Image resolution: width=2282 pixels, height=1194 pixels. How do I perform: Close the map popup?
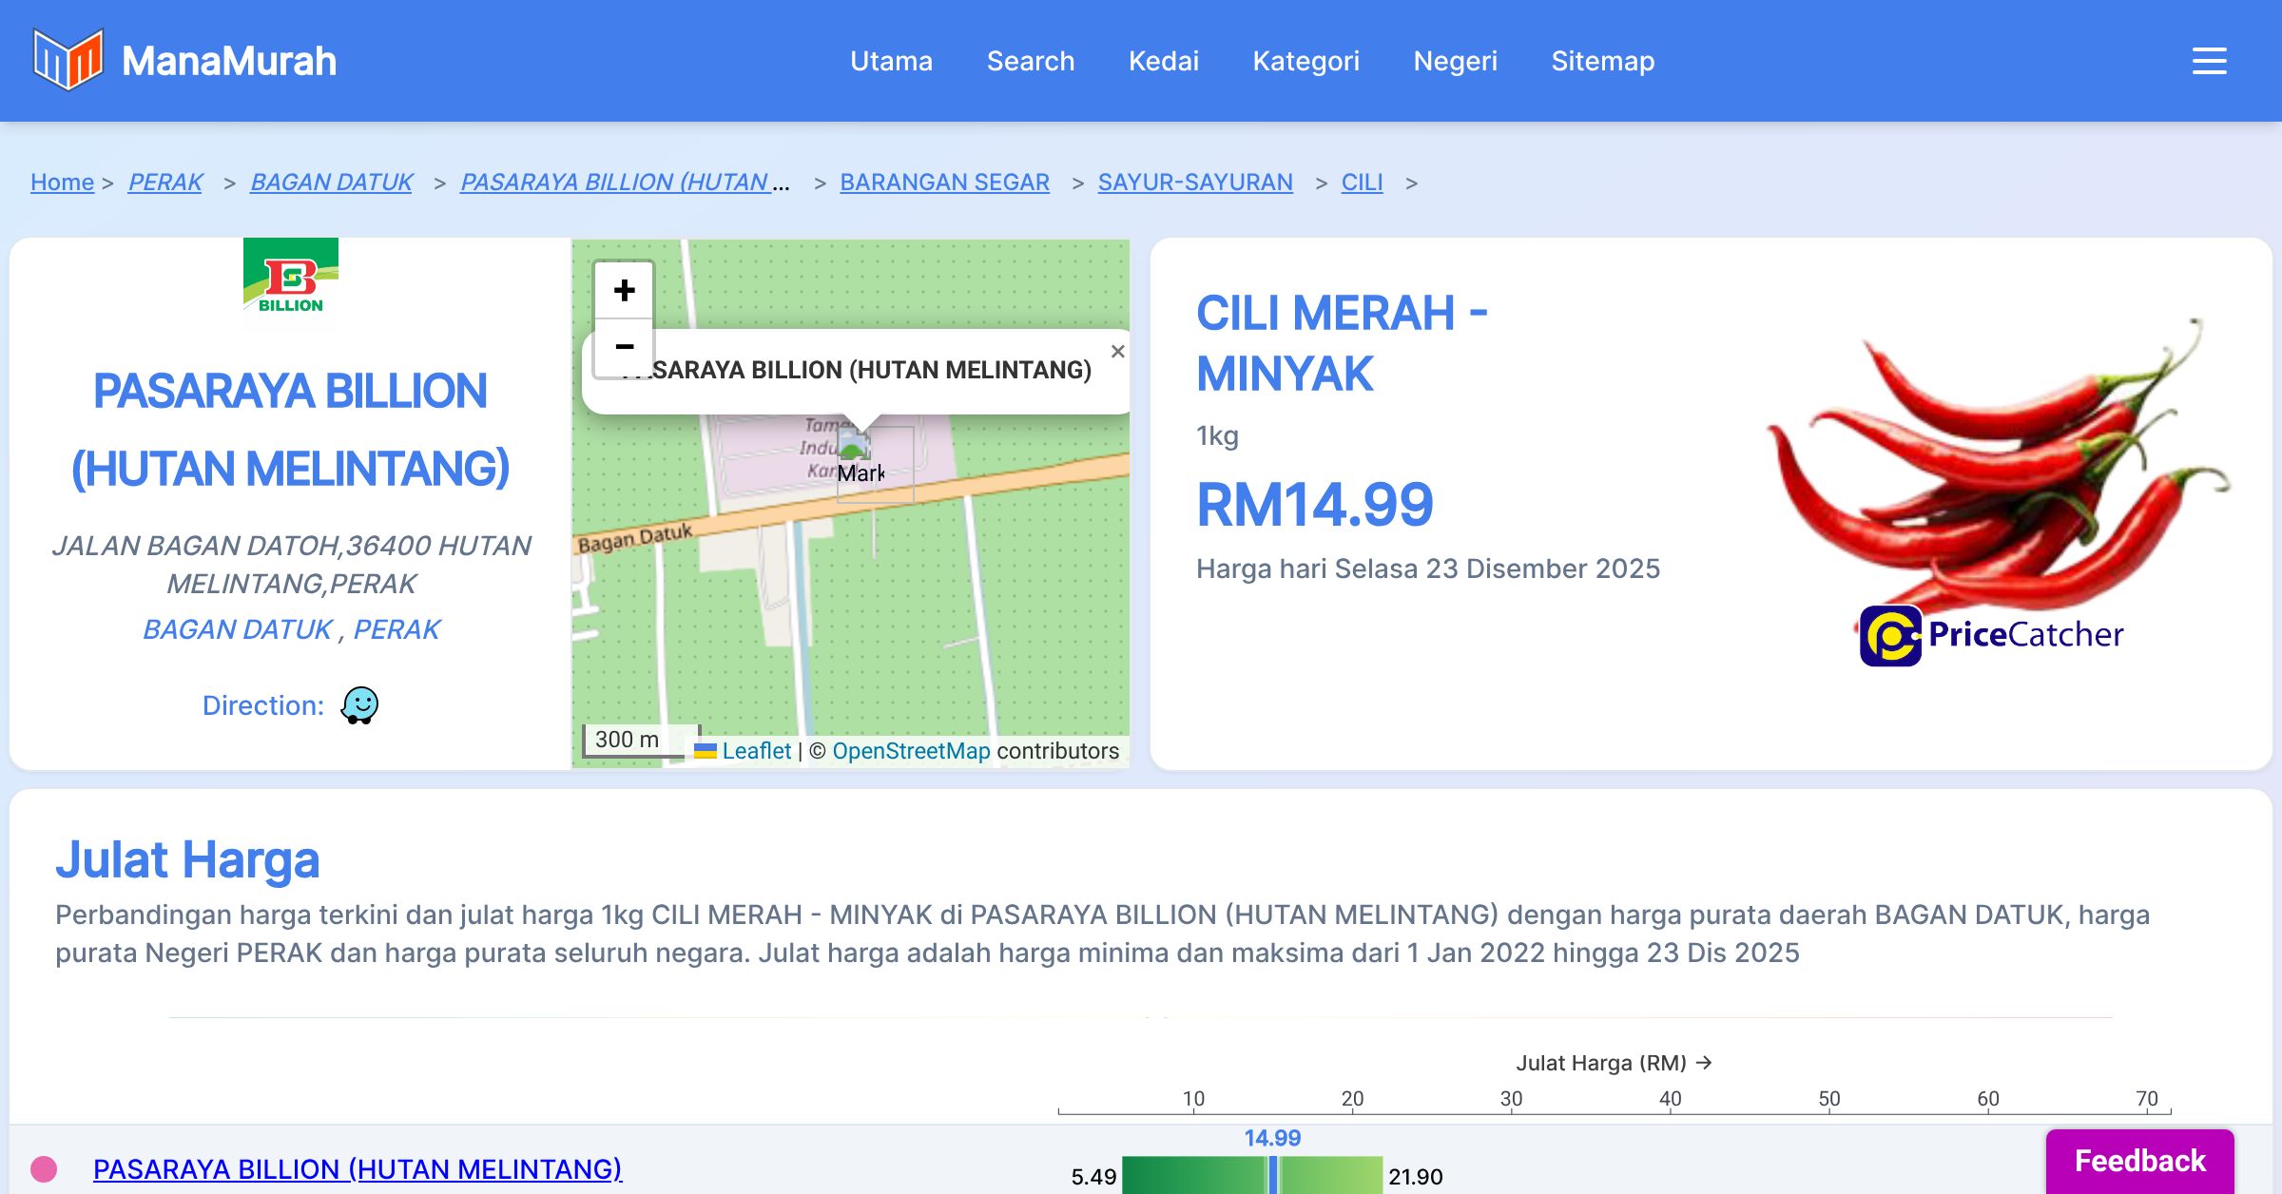pyautogui.click(x=1117, y=352)
